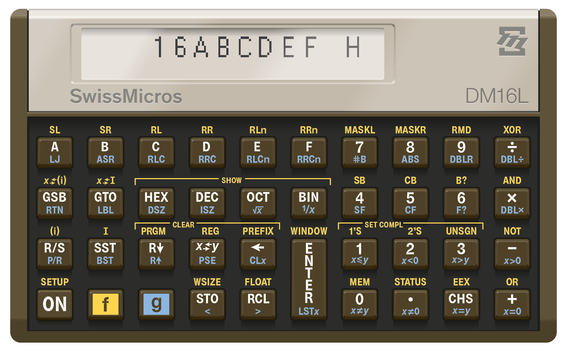Click the R/S run-stop key
This screenshot has height=353, width=567.
[55, 254]
